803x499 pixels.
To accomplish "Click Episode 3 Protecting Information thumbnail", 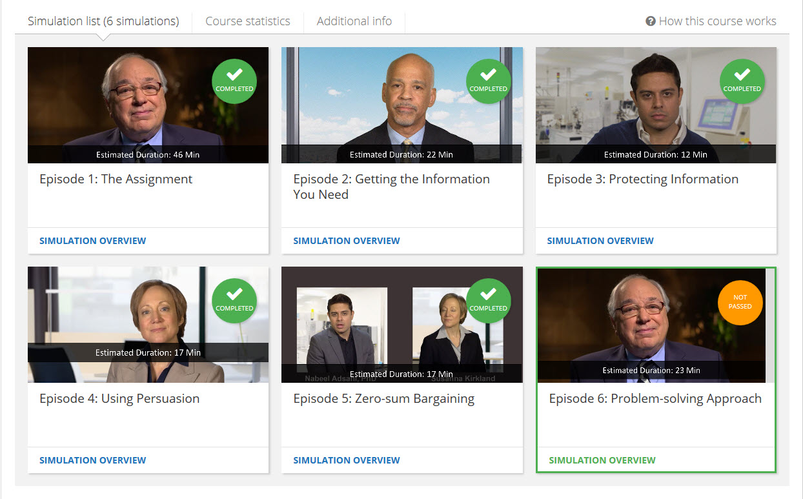I will tap(656, 105).
